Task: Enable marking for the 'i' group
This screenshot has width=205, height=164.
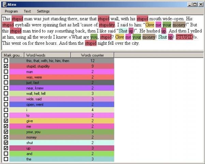Action: point(6,110)
